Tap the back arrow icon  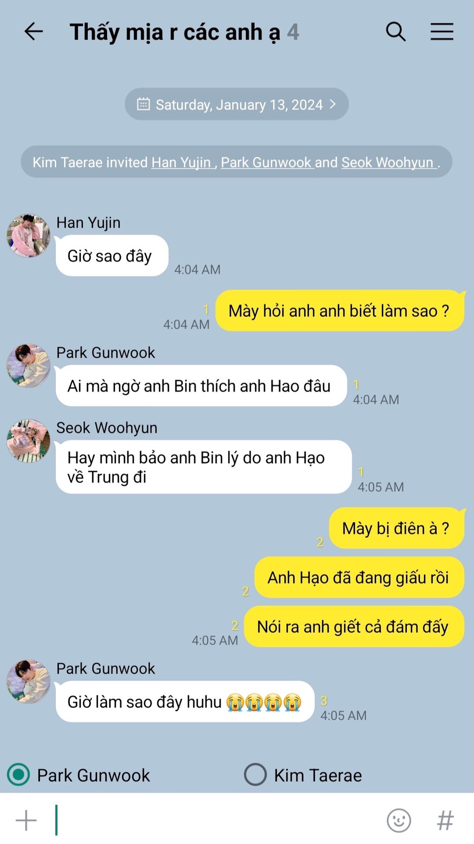[x=33, y=32]
